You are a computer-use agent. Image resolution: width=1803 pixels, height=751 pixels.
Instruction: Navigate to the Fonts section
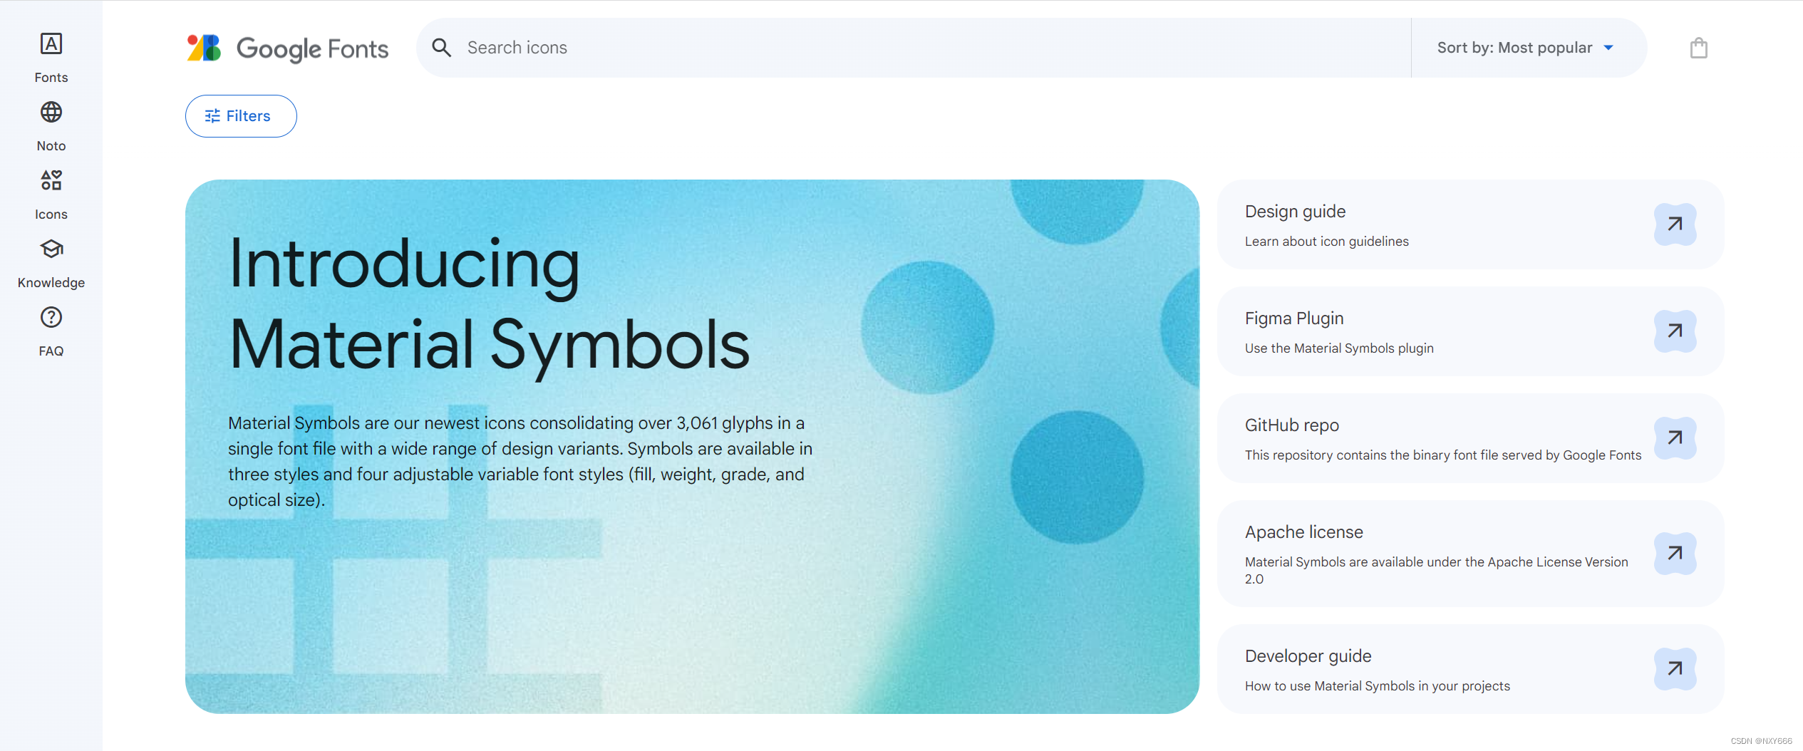point(51,57)
